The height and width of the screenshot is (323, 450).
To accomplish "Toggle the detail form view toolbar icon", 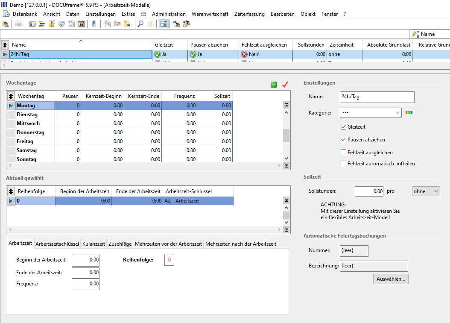I will [x=164, y=24].
